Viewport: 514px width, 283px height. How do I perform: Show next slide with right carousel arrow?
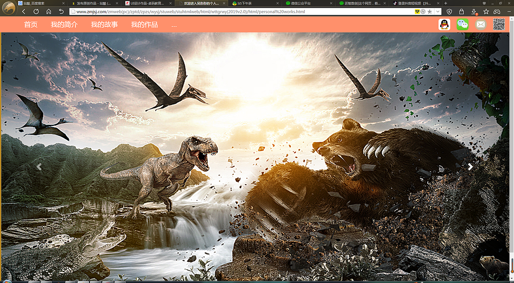tap(470, 167)
